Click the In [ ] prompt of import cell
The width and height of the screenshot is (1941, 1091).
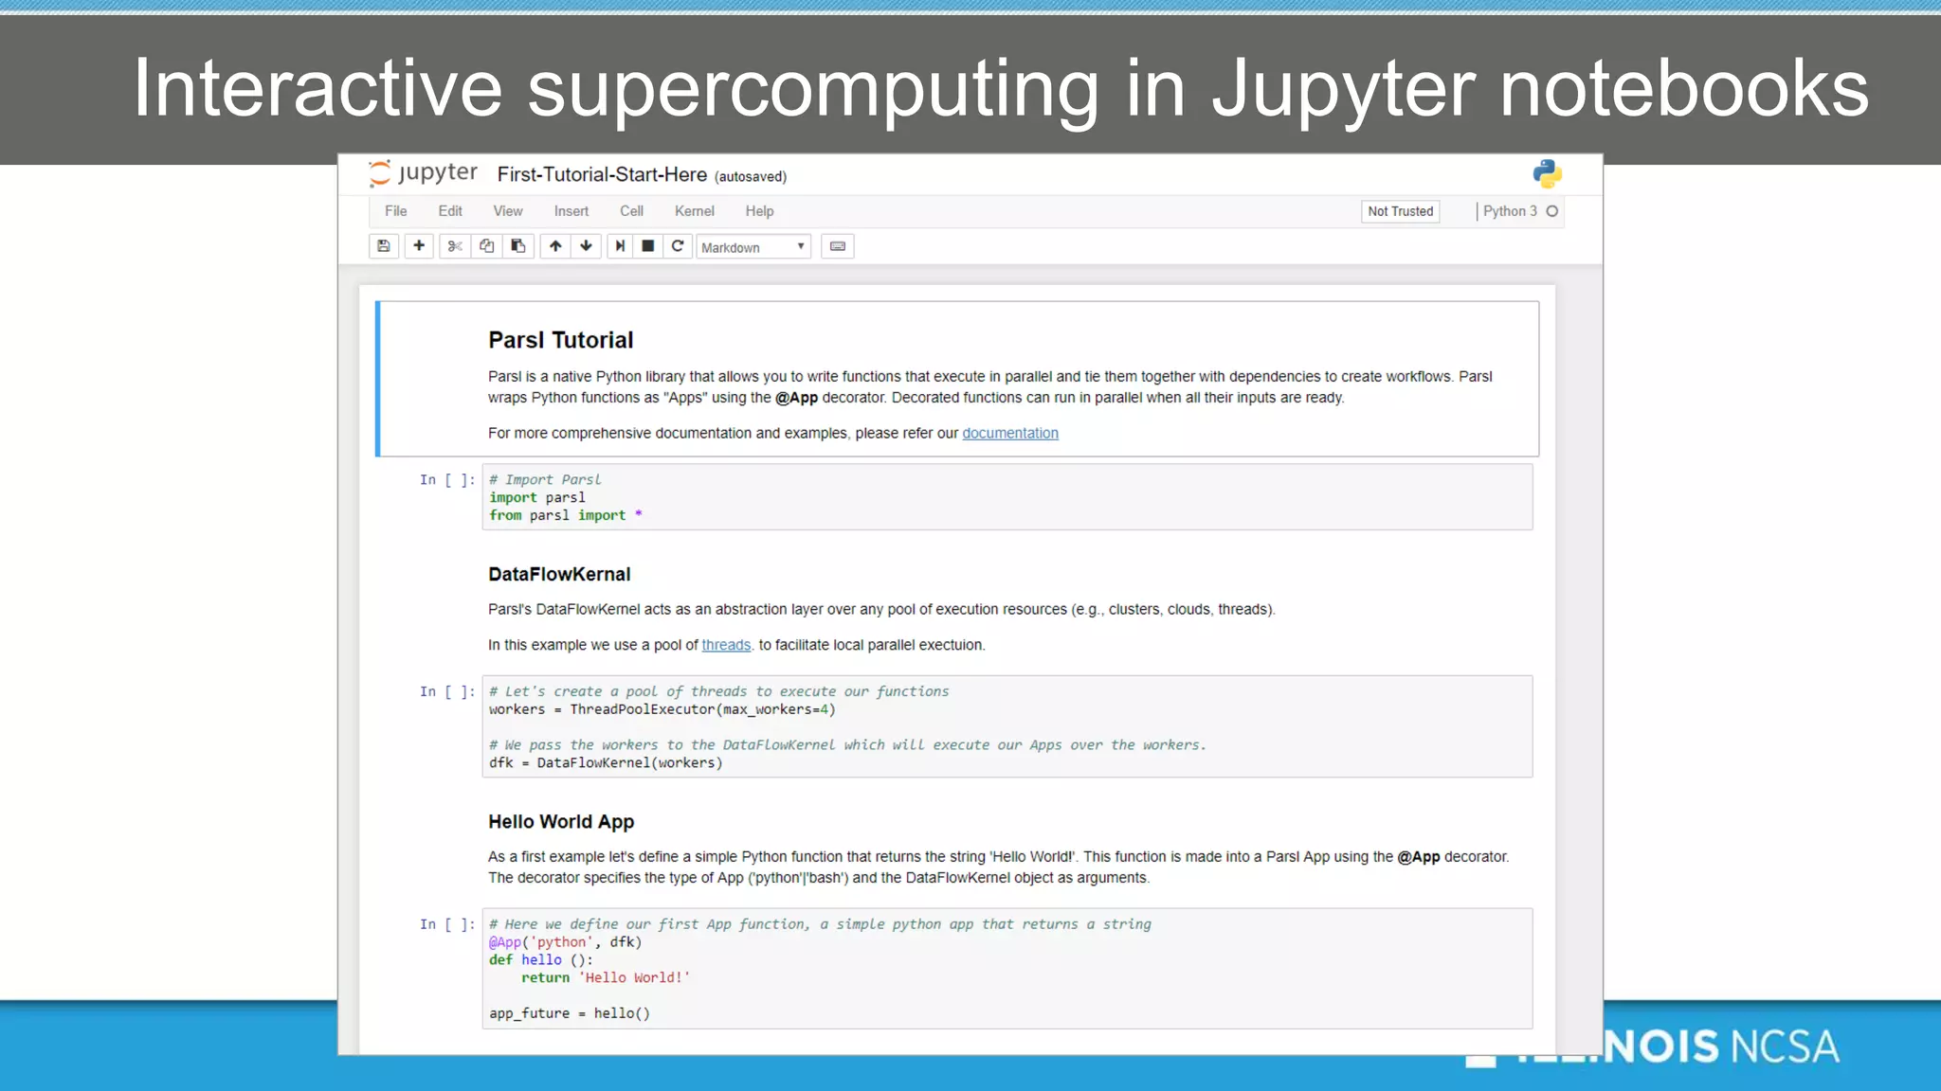(447, 480)
